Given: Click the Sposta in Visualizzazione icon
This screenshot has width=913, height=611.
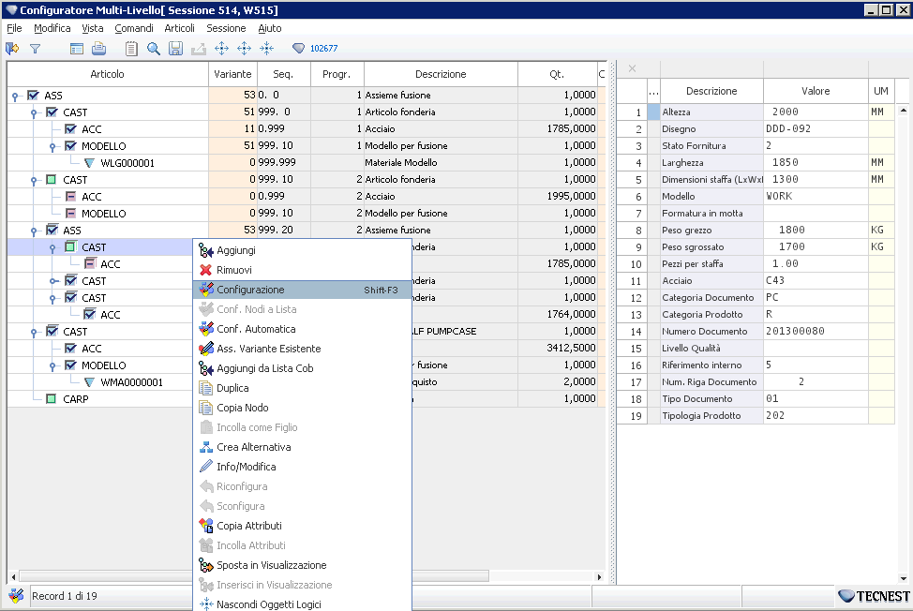Looking at the screenshot, I should tap(205, 565).
